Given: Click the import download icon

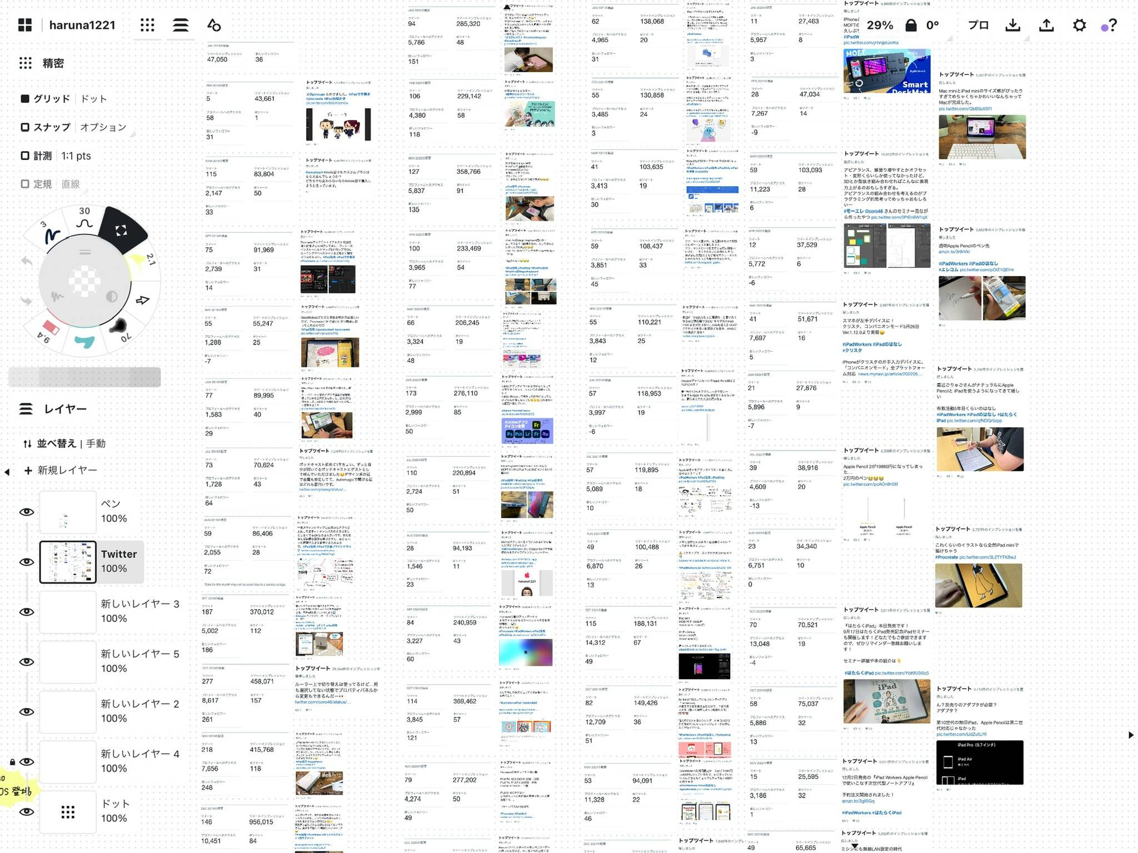Looking at the screenshot, I should tap(1013, 25).
